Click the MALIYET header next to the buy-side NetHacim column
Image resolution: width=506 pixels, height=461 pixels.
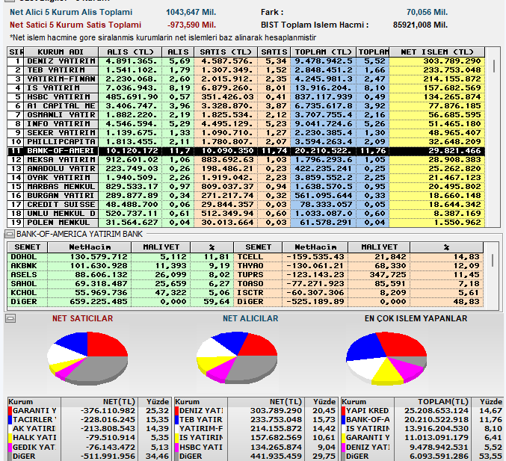(161, 247)
